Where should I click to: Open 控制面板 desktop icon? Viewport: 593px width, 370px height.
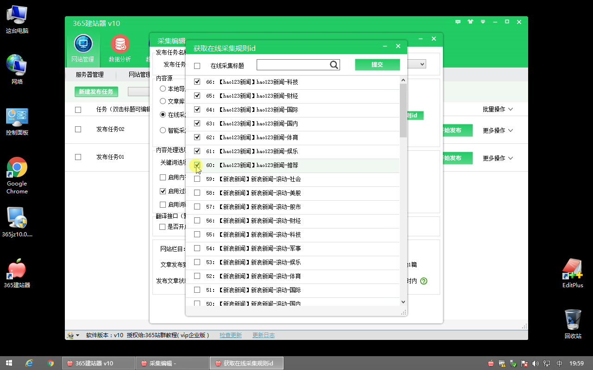[x=17, y=121]
